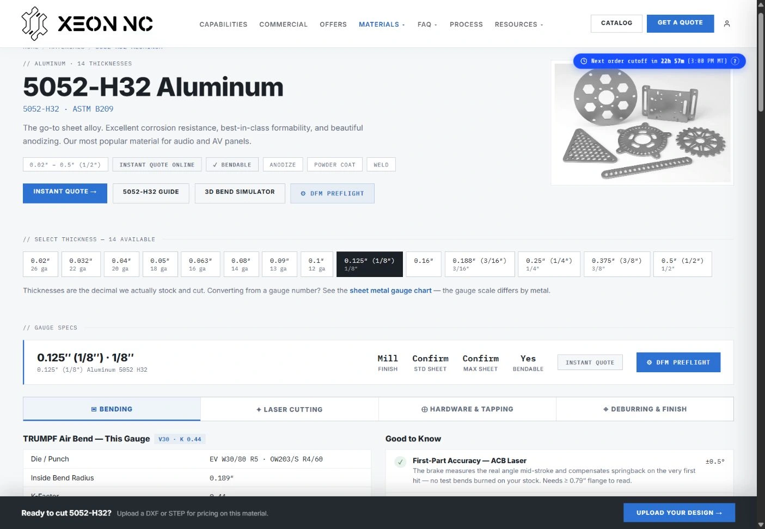Image resolution: width=765 pixels, height=529 pixels.
Task: Launch the 3D Bend Simulator
Action: 240,193
